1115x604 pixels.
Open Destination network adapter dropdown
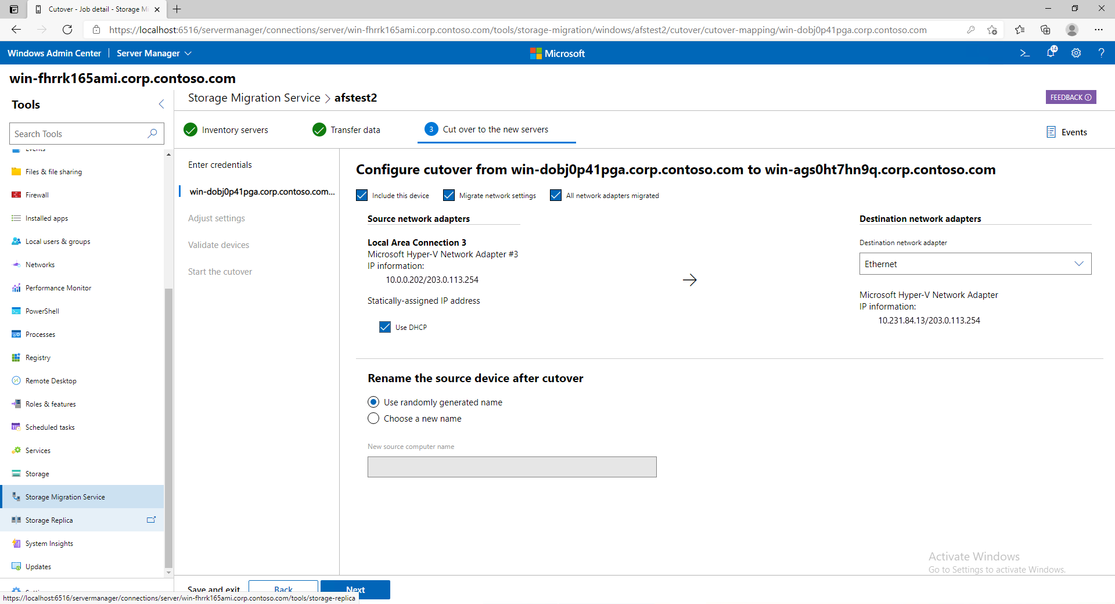975,264
